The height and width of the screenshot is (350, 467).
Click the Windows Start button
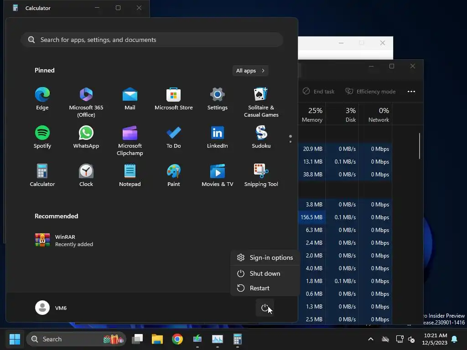coord(15,339)
